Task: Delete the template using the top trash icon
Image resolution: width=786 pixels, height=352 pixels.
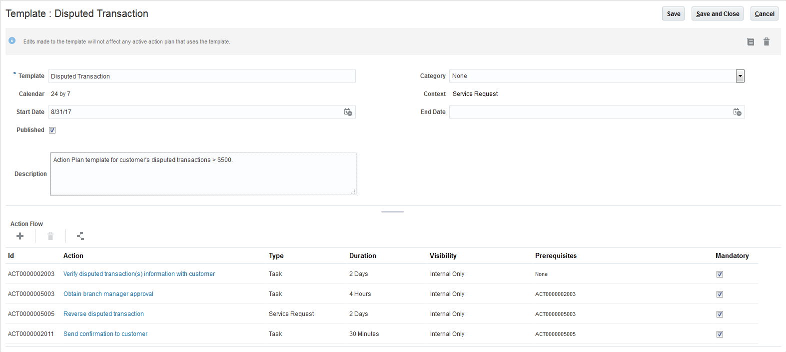Action: (x=766, y=42)
